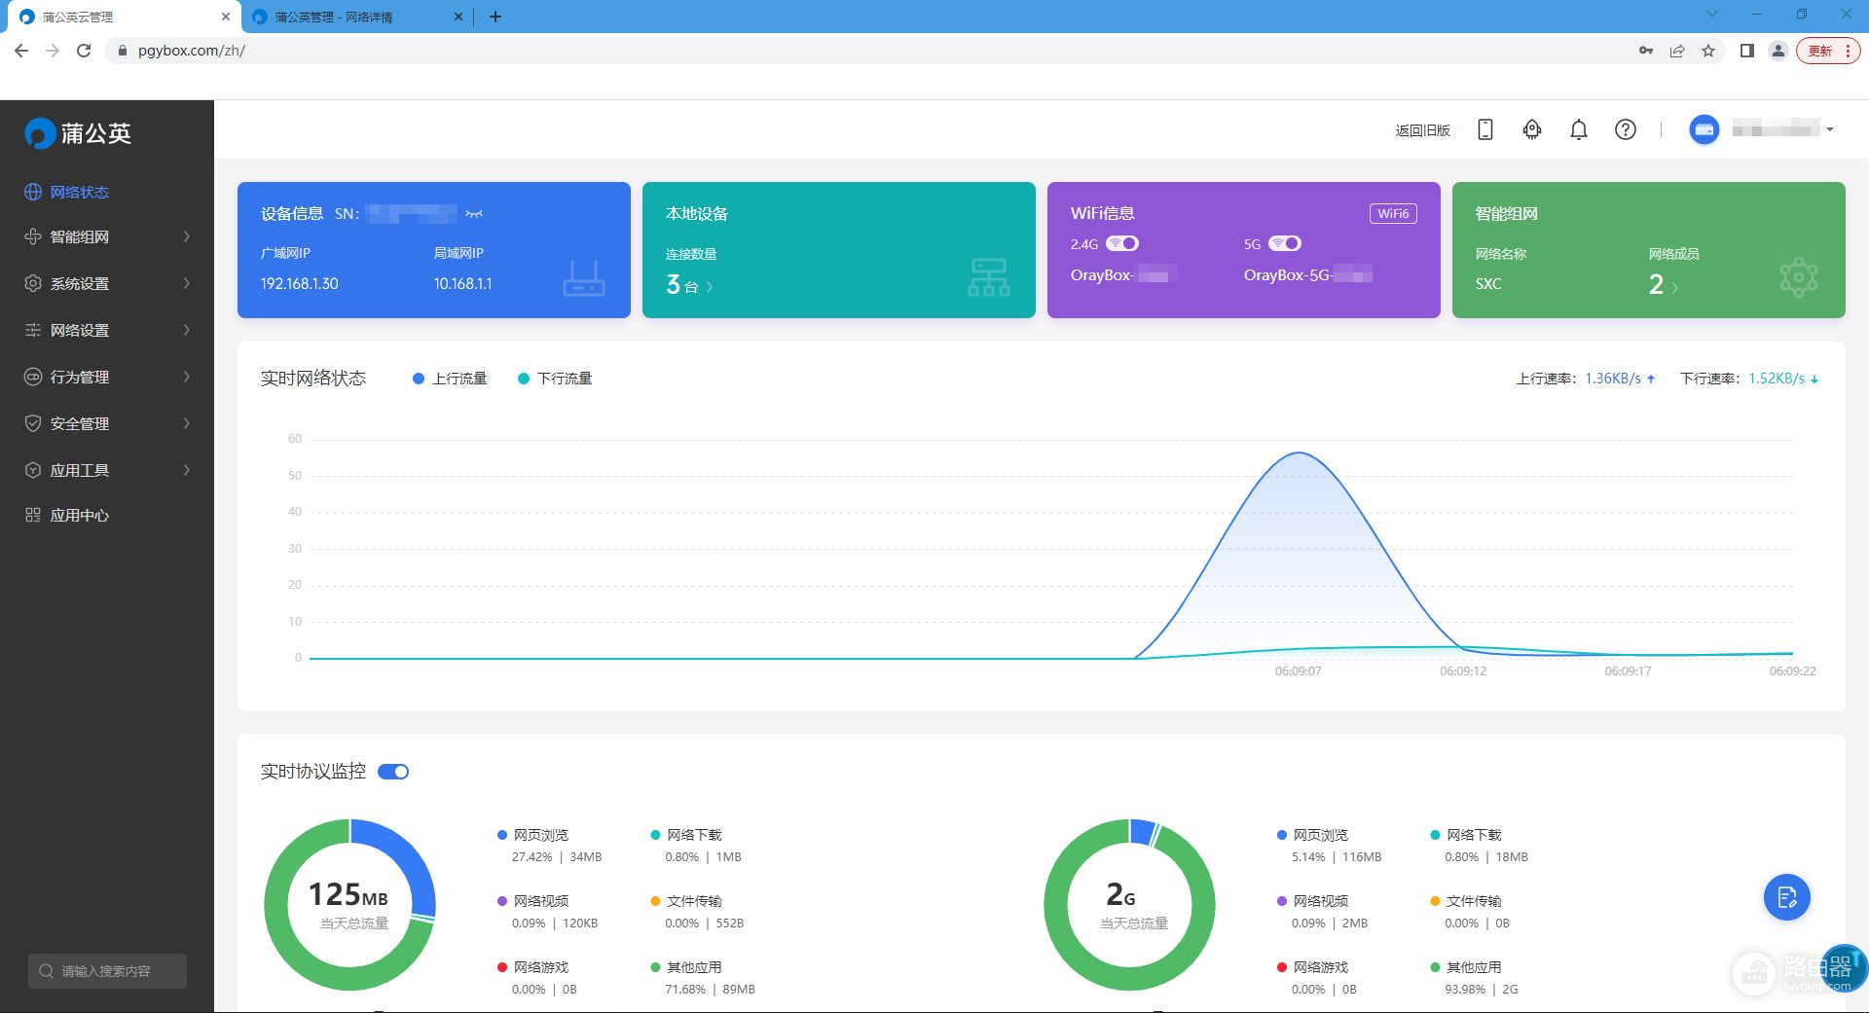This screenshot has width=1869, height=1013.
Task: Toggle the 2.4G WiFi switch
Action: pos(1122,243)
